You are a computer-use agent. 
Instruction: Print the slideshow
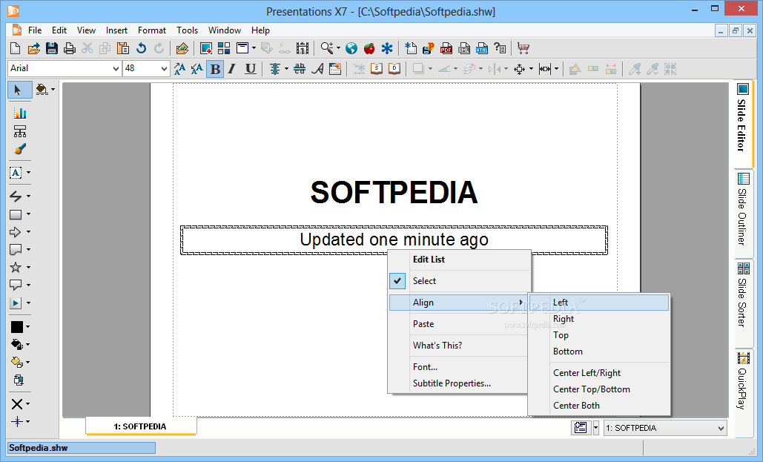(70, 48)
